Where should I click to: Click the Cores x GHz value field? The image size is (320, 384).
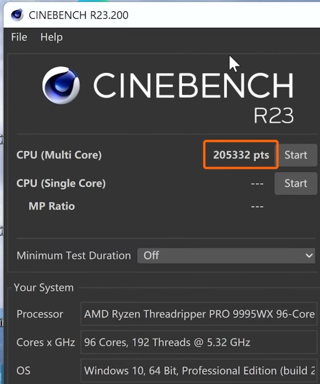[199, 342]
